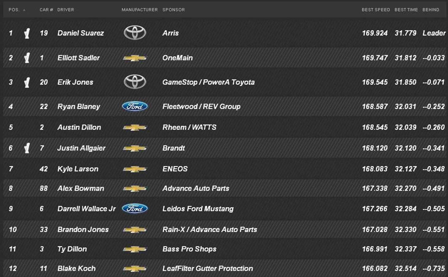This screenshot has width=448, height=277.
Task: Click the driver suit icon beside Justin Allgaier
Action: pyautogui.click(x=27, y=148)
